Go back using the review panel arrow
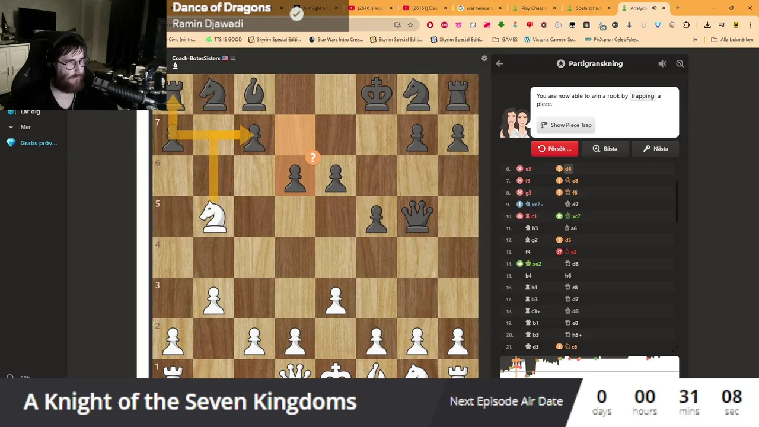759x427 pixels. tap(499, 63)
